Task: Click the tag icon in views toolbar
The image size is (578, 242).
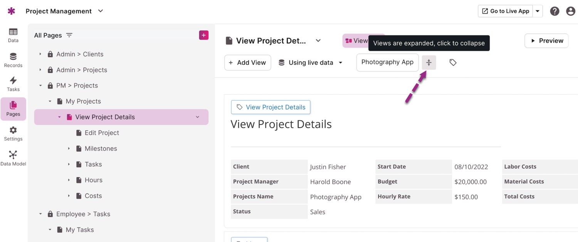Action: [x=453, y=63]
